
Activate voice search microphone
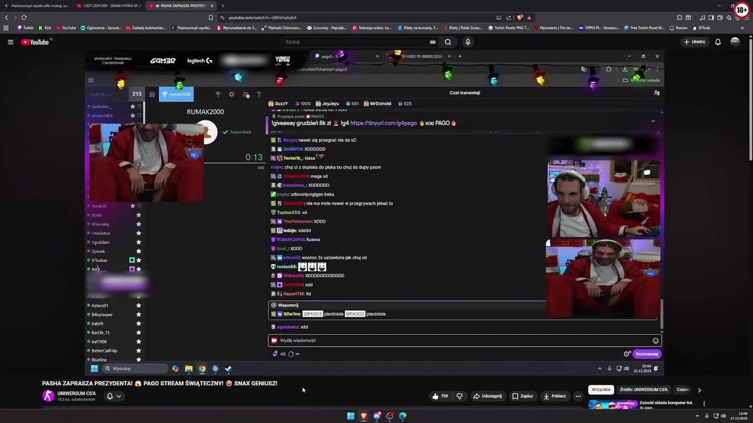(x=468, y=42)
